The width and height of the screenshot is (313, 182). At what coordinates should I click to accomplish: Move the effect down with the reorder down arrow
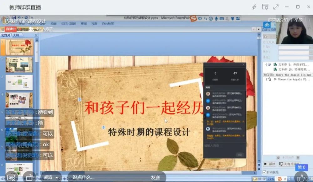[x=298, y=158]
